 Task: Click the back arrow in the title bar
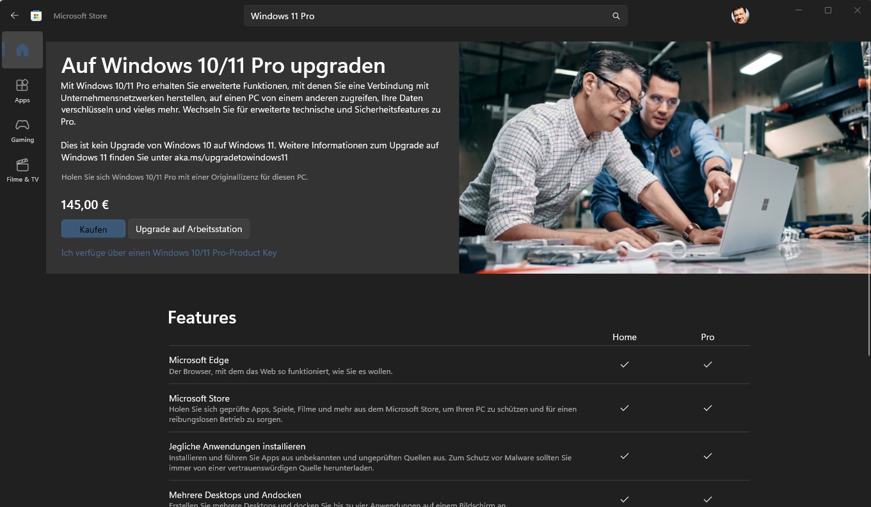pyautogui.click(x=14, y=15)
